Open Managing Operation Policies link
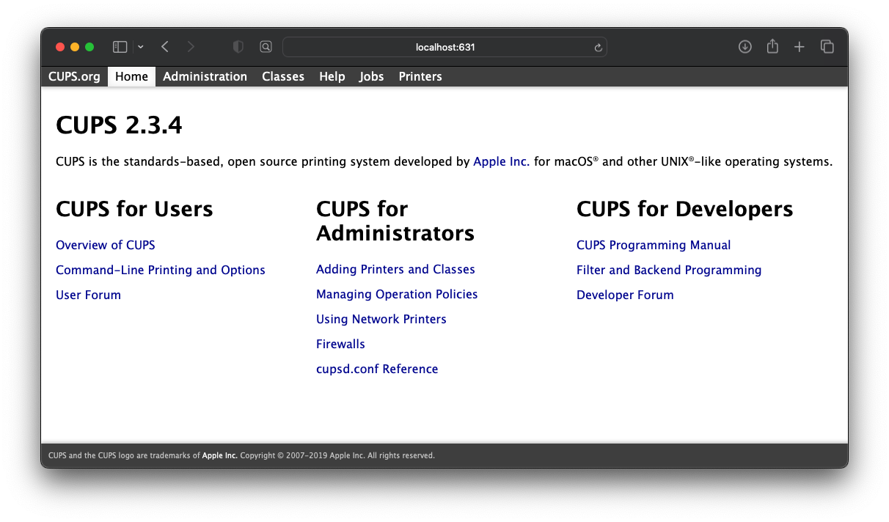This screenshot has width=889, height=522. coord(397,294)
